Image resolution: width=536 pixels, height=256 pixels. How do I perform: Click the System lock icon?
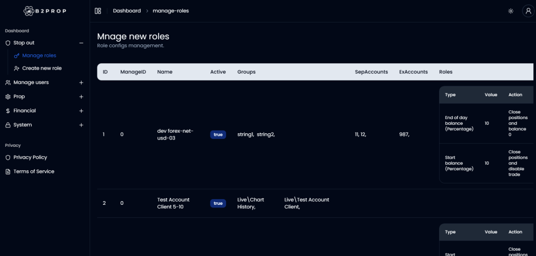click(8, 125)
